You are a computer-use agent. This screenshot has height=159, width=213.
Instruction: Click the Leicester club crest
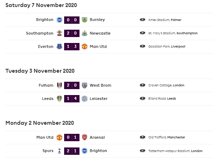(x=84, y=99)
